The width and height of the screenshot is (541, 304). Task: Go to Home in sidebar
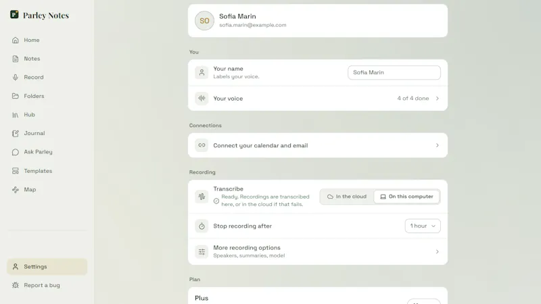47,40
